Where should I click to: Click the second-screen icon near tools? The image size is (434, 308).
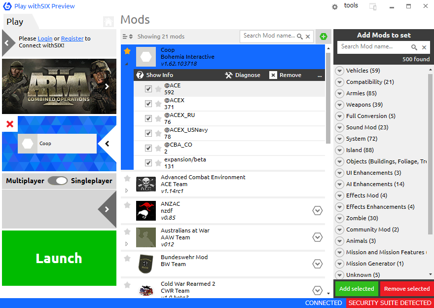[373, 6]
